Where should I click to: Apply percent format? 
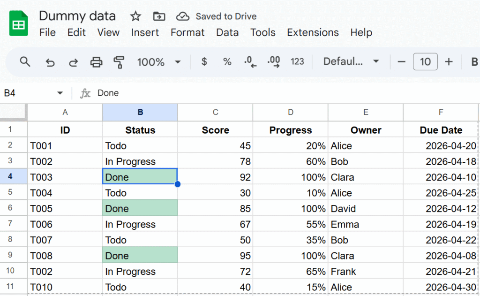coord(227,61)
